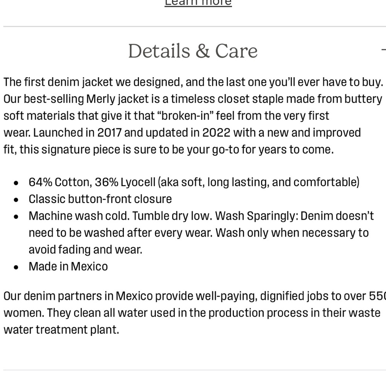Click the water treatment plant text
This screenshot has width=386, height=386.
click(61, 330)
